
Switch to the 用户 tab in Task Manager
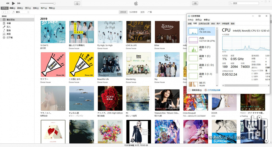(x=218, y=24)
